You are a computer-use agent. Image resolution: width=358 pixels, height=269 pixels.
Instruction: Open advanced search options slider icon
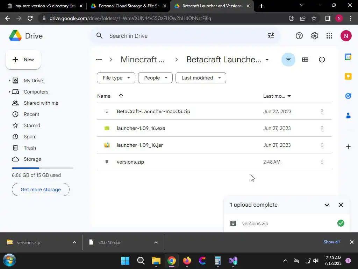pyautogui.click(x=271, y=36)
